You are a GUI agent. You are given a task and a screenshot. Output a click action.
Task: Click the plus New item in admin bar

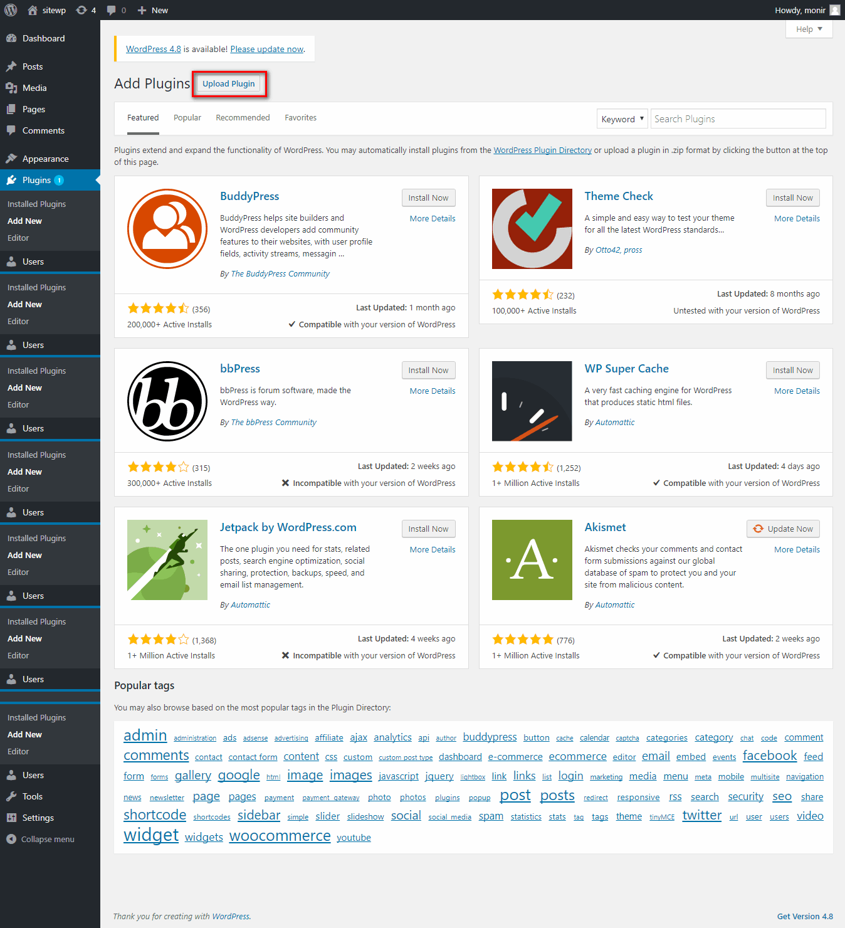152,10
